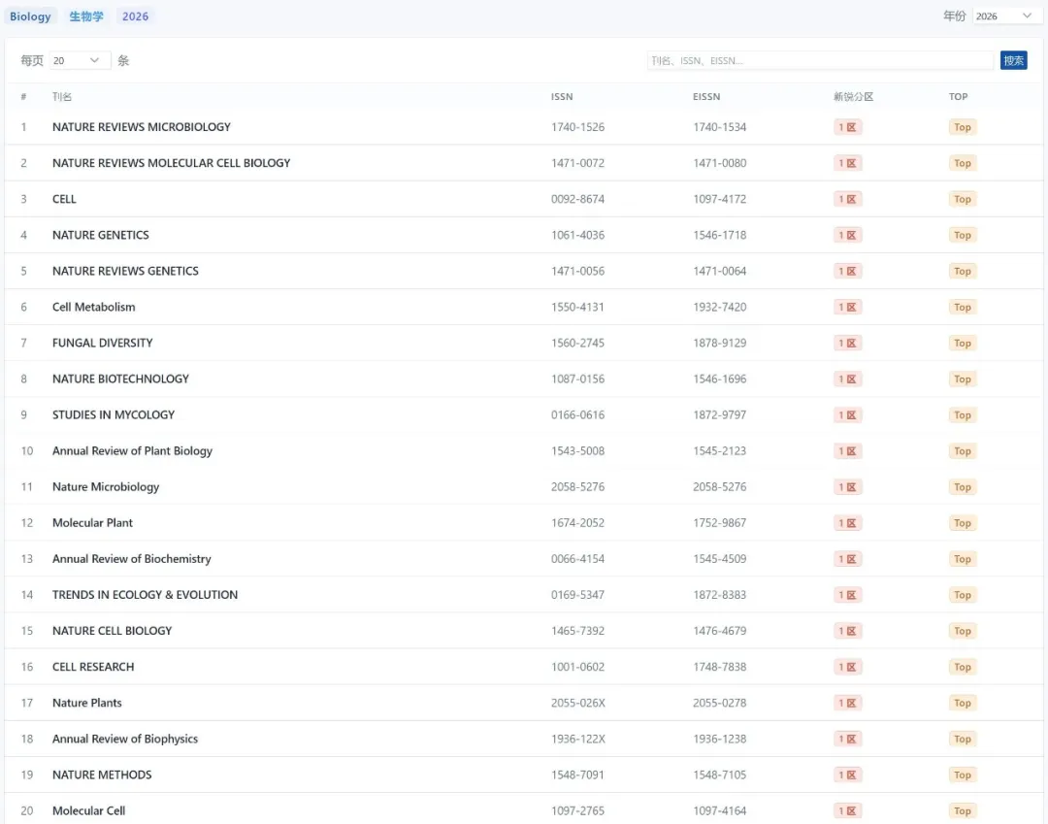Select the Biology tag at top left

(30, 16)
